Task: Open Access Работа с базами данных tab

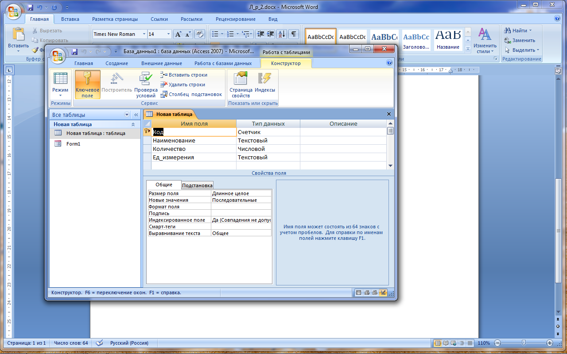Action: coord(223,63)
